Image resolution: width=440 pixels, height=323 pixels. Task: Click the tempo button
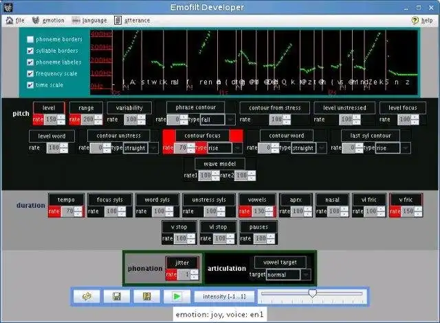pyautogui.click(x=66, y=200)
